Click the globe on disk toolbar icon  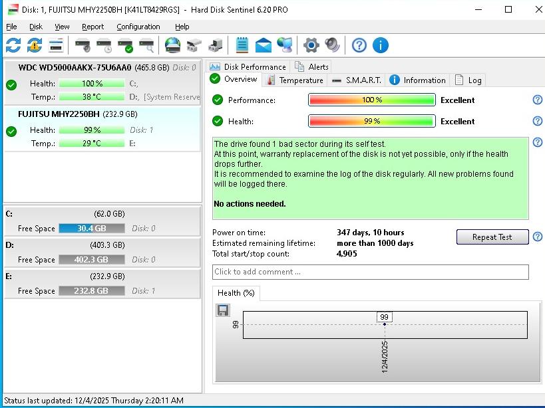tap(172, 45)
